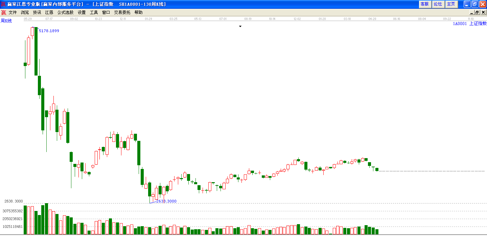Click the 1A0001 上证指数 stock label
This screenshot has width=487, height=236.
click(x=470, y=23)
